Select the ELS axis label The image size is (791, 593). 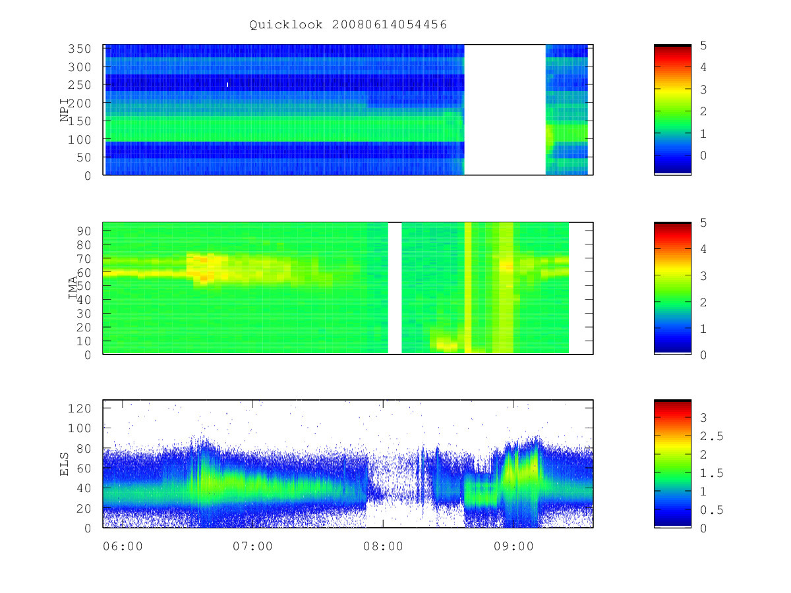pos(65,464)
